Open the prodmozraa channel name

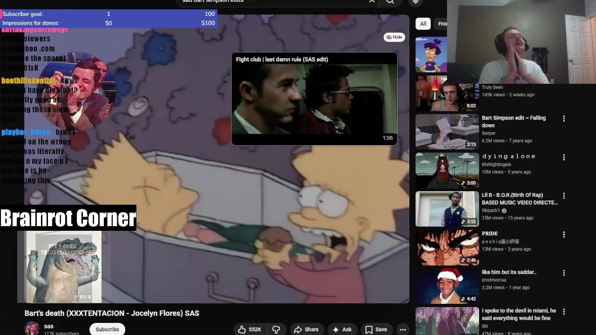pos(495,280)
